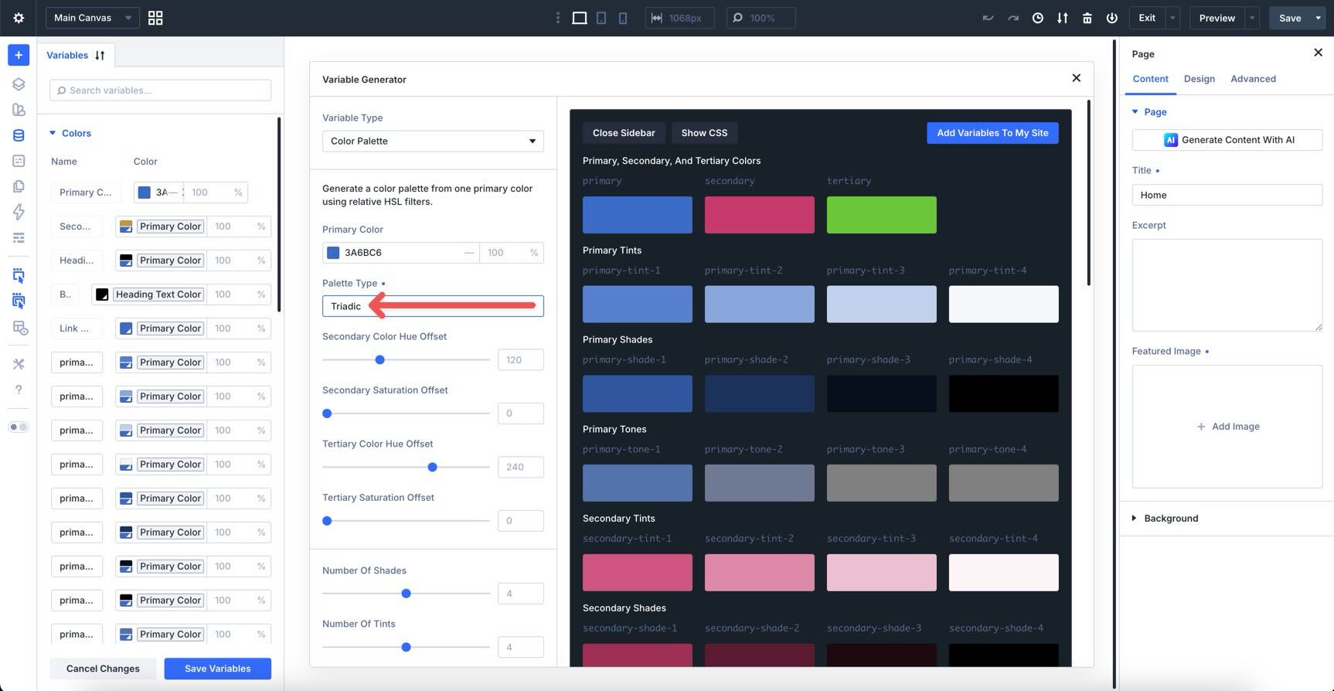This screenshot has height=691, width=1334.
Task: Open the Variable Type Color Palette dropdown
Action: [x=433, y=141]
